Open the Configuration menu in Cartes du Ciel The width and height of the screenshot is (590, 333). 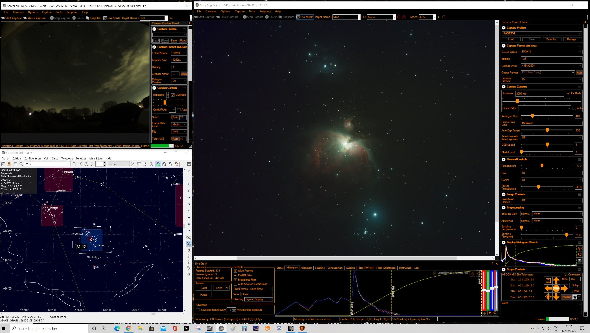pos(32,158)
